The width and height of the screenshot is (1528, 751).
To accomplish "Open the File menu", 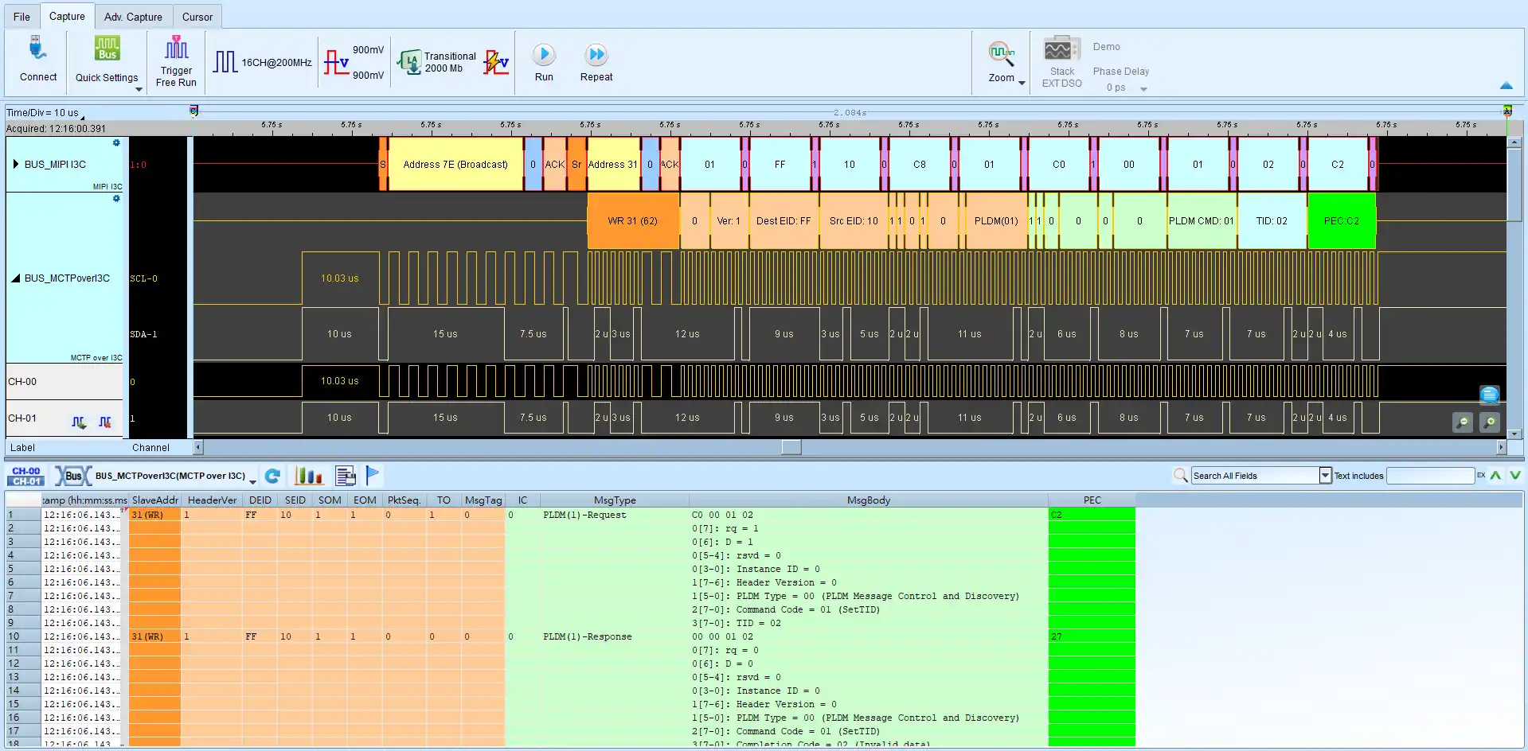I will (x=21, y=17).
